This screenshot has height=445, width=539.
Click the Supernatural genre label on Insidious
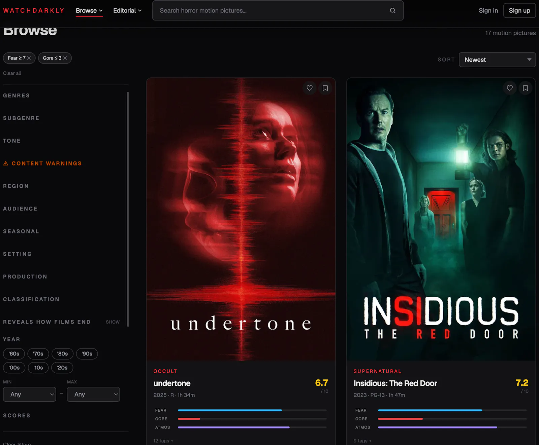[x=377, y=371]
